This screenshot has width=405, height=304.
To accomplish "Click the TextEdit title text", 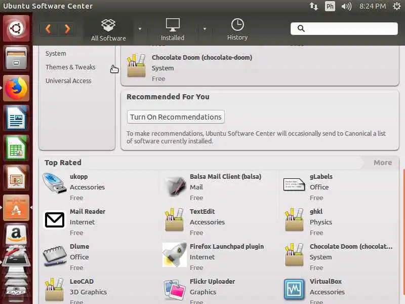I will [x=202, y=211].
